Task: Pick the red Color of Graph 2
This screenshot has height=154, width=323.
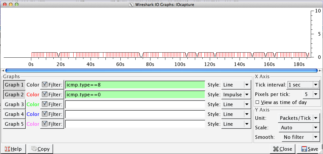Action: tap(33, 95)
